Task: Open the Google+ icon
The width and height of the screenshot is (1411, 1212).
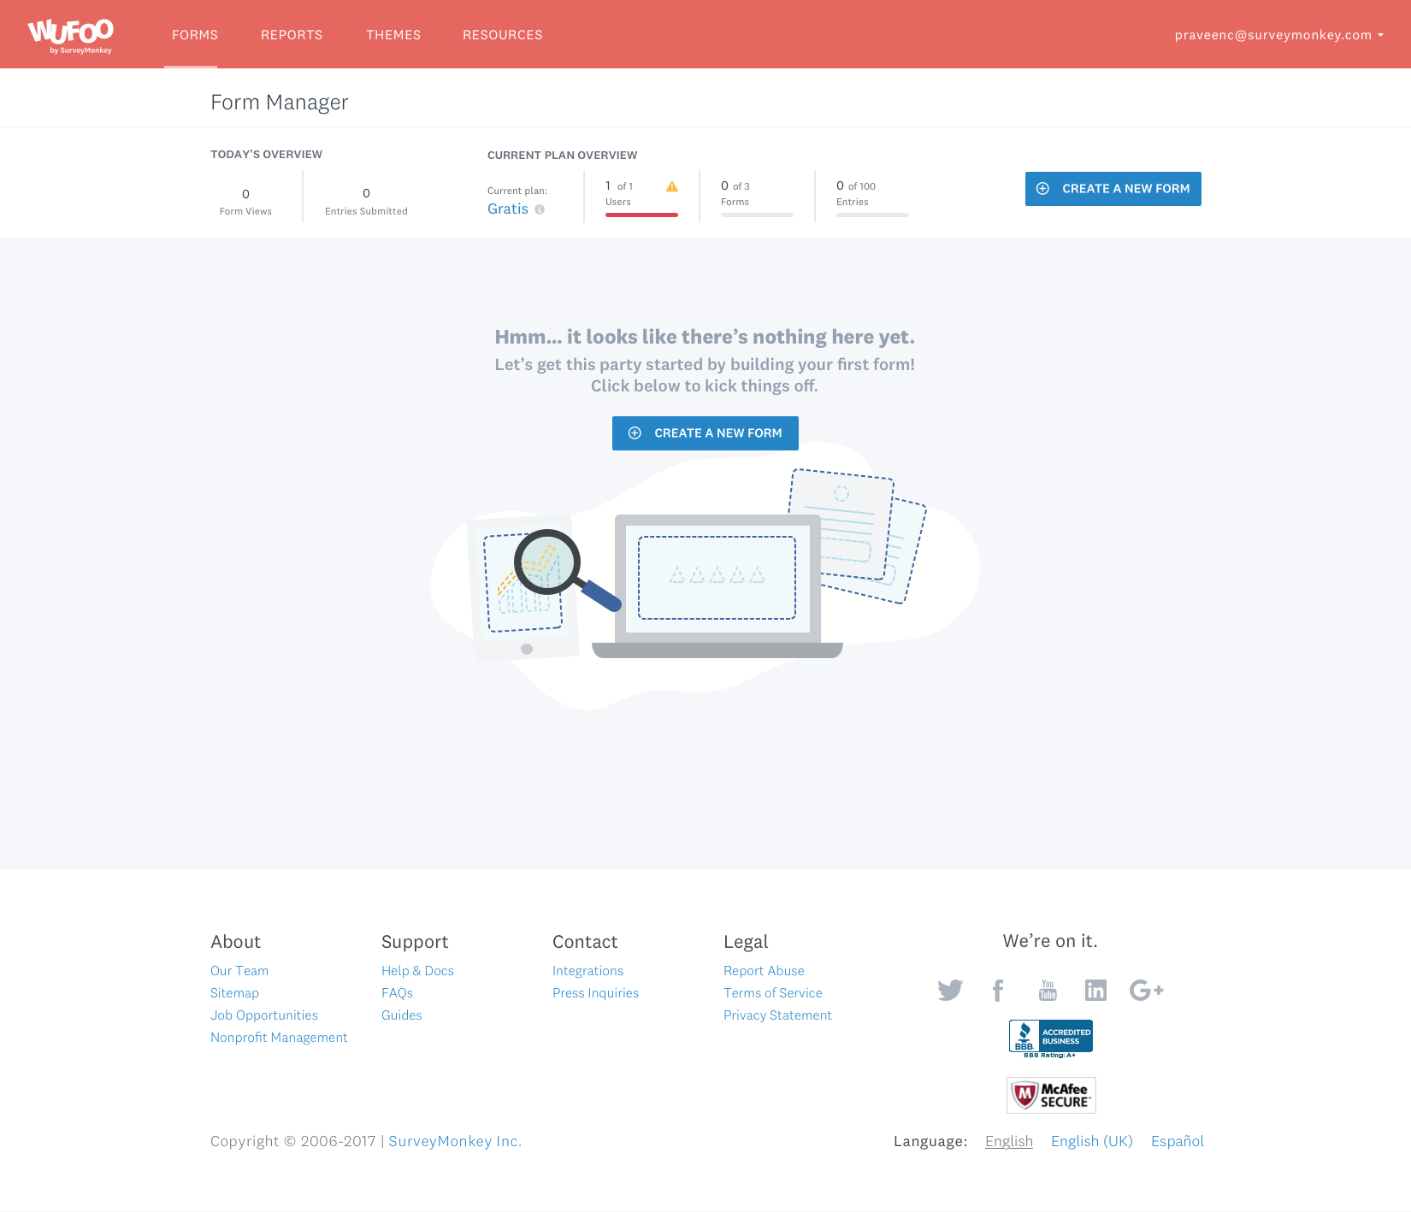Action: (x=1146, y=990)
